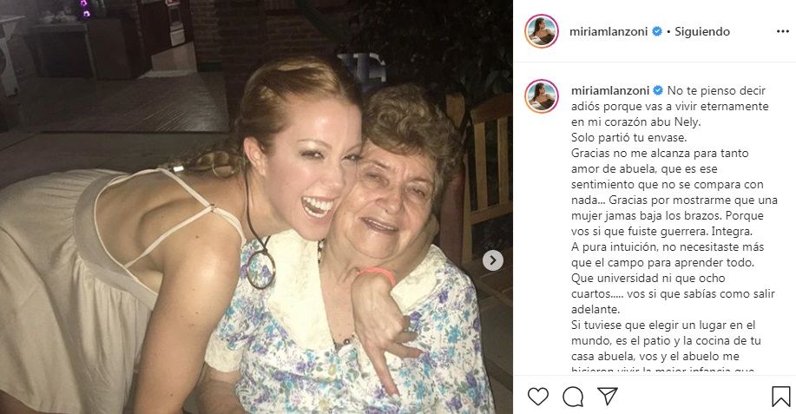
Task: Go to the next photo with the arrow
Action: pyautogui.click(x=492, y=260)
